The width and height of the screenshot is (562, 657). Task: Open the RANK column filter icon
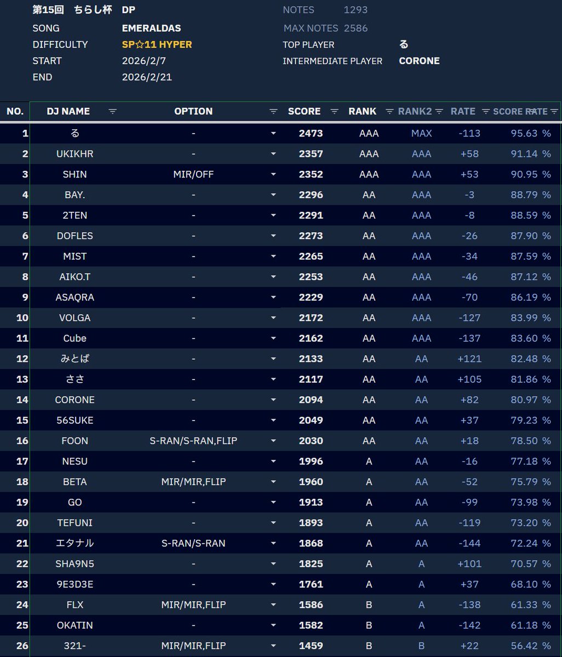tap(389, 111)
